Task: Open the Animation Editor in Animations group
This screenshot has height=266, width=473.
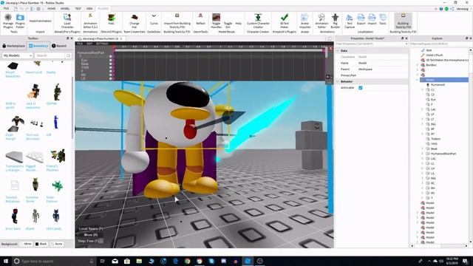Action: 321,21
